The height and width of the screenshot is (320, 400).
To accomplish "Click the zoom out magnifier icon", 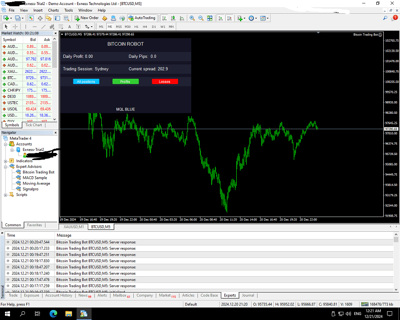I will [201, 18].
